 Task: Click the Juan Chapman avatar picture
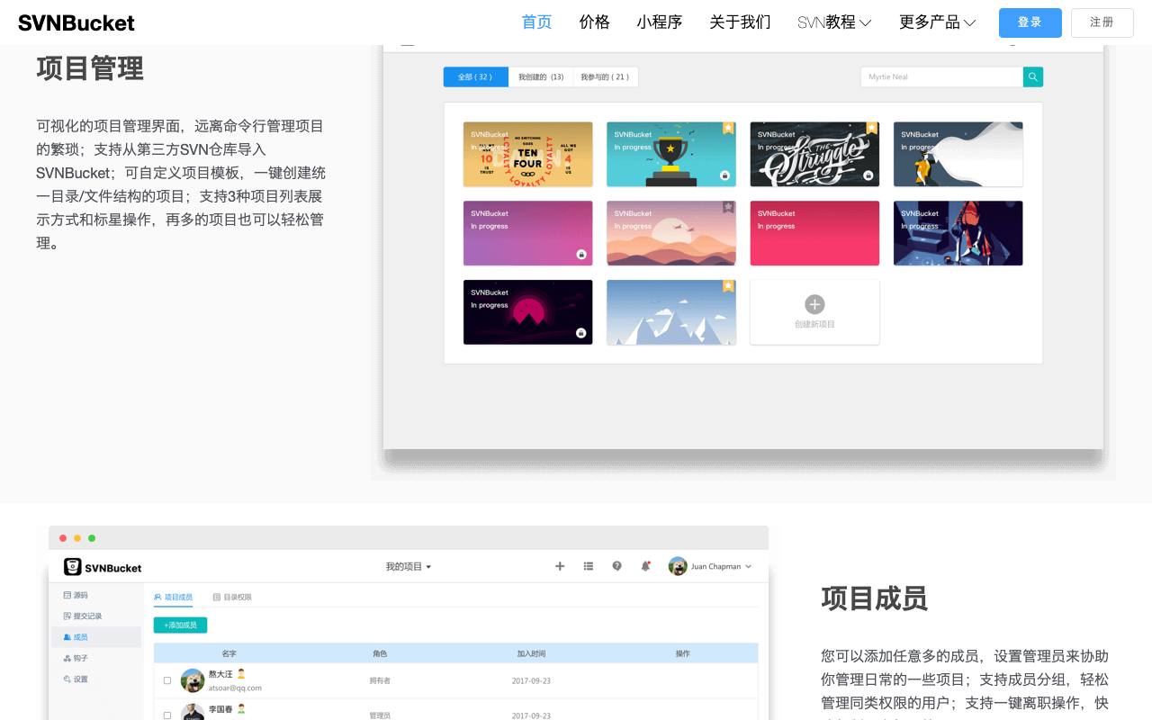point(678,566)
